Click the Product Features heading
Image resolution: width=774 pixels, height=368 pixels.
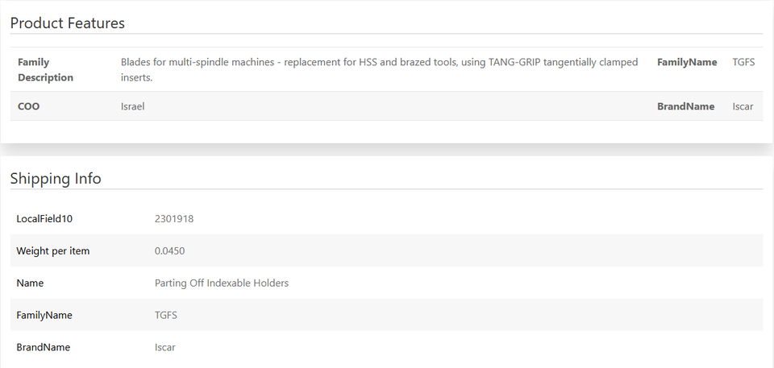67,23
